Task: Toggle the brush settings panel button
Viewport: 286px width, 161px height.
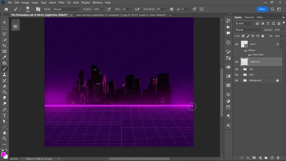Action: pos(38,9)
